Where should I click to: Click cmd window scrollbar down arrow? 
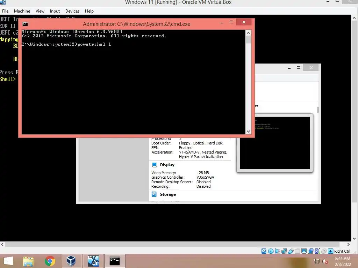tap(249, 132)
